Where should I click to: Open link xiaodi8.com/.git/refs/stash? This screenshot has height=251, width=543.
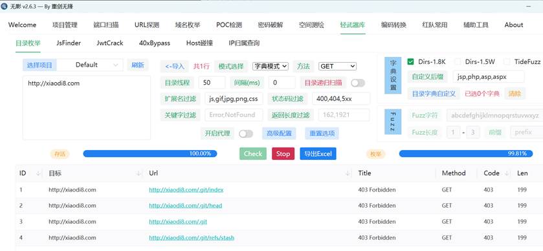pos(192,238)
